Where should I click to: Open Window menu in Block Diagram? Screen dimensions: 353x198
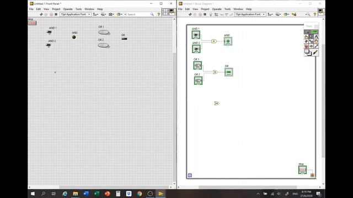coord(238,9)
